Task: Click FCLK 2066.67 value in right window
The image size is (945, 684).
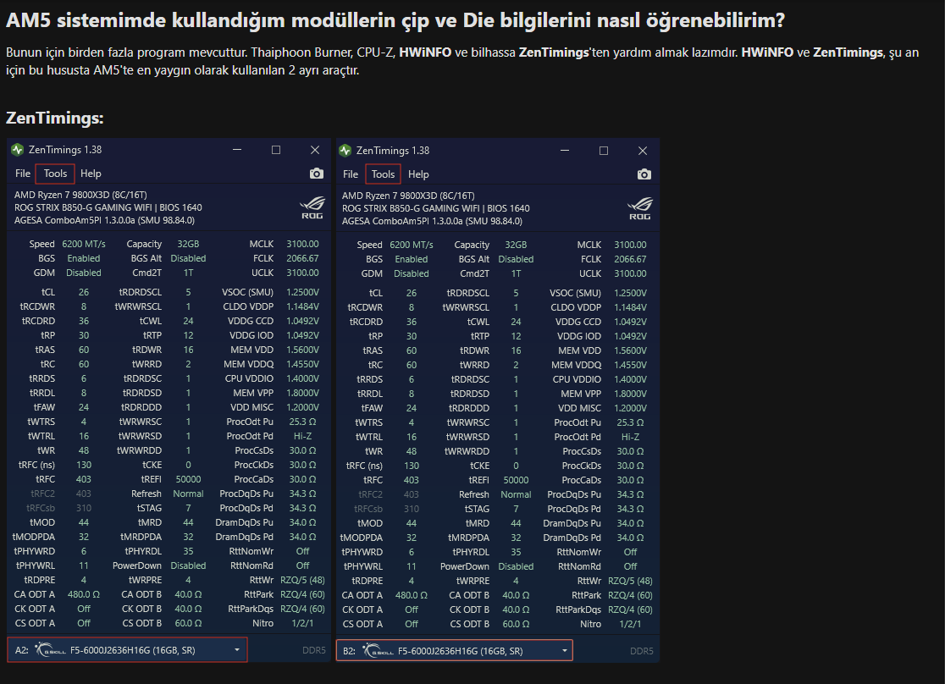Action: tap(630, 258)
